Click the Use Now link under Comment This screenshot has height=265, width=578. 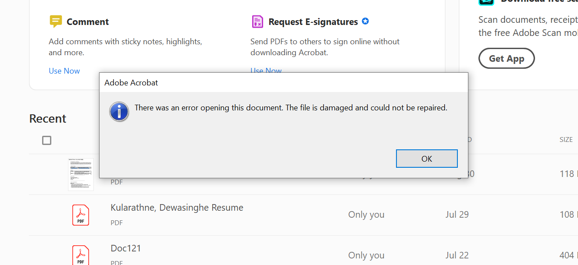point(64,71)
